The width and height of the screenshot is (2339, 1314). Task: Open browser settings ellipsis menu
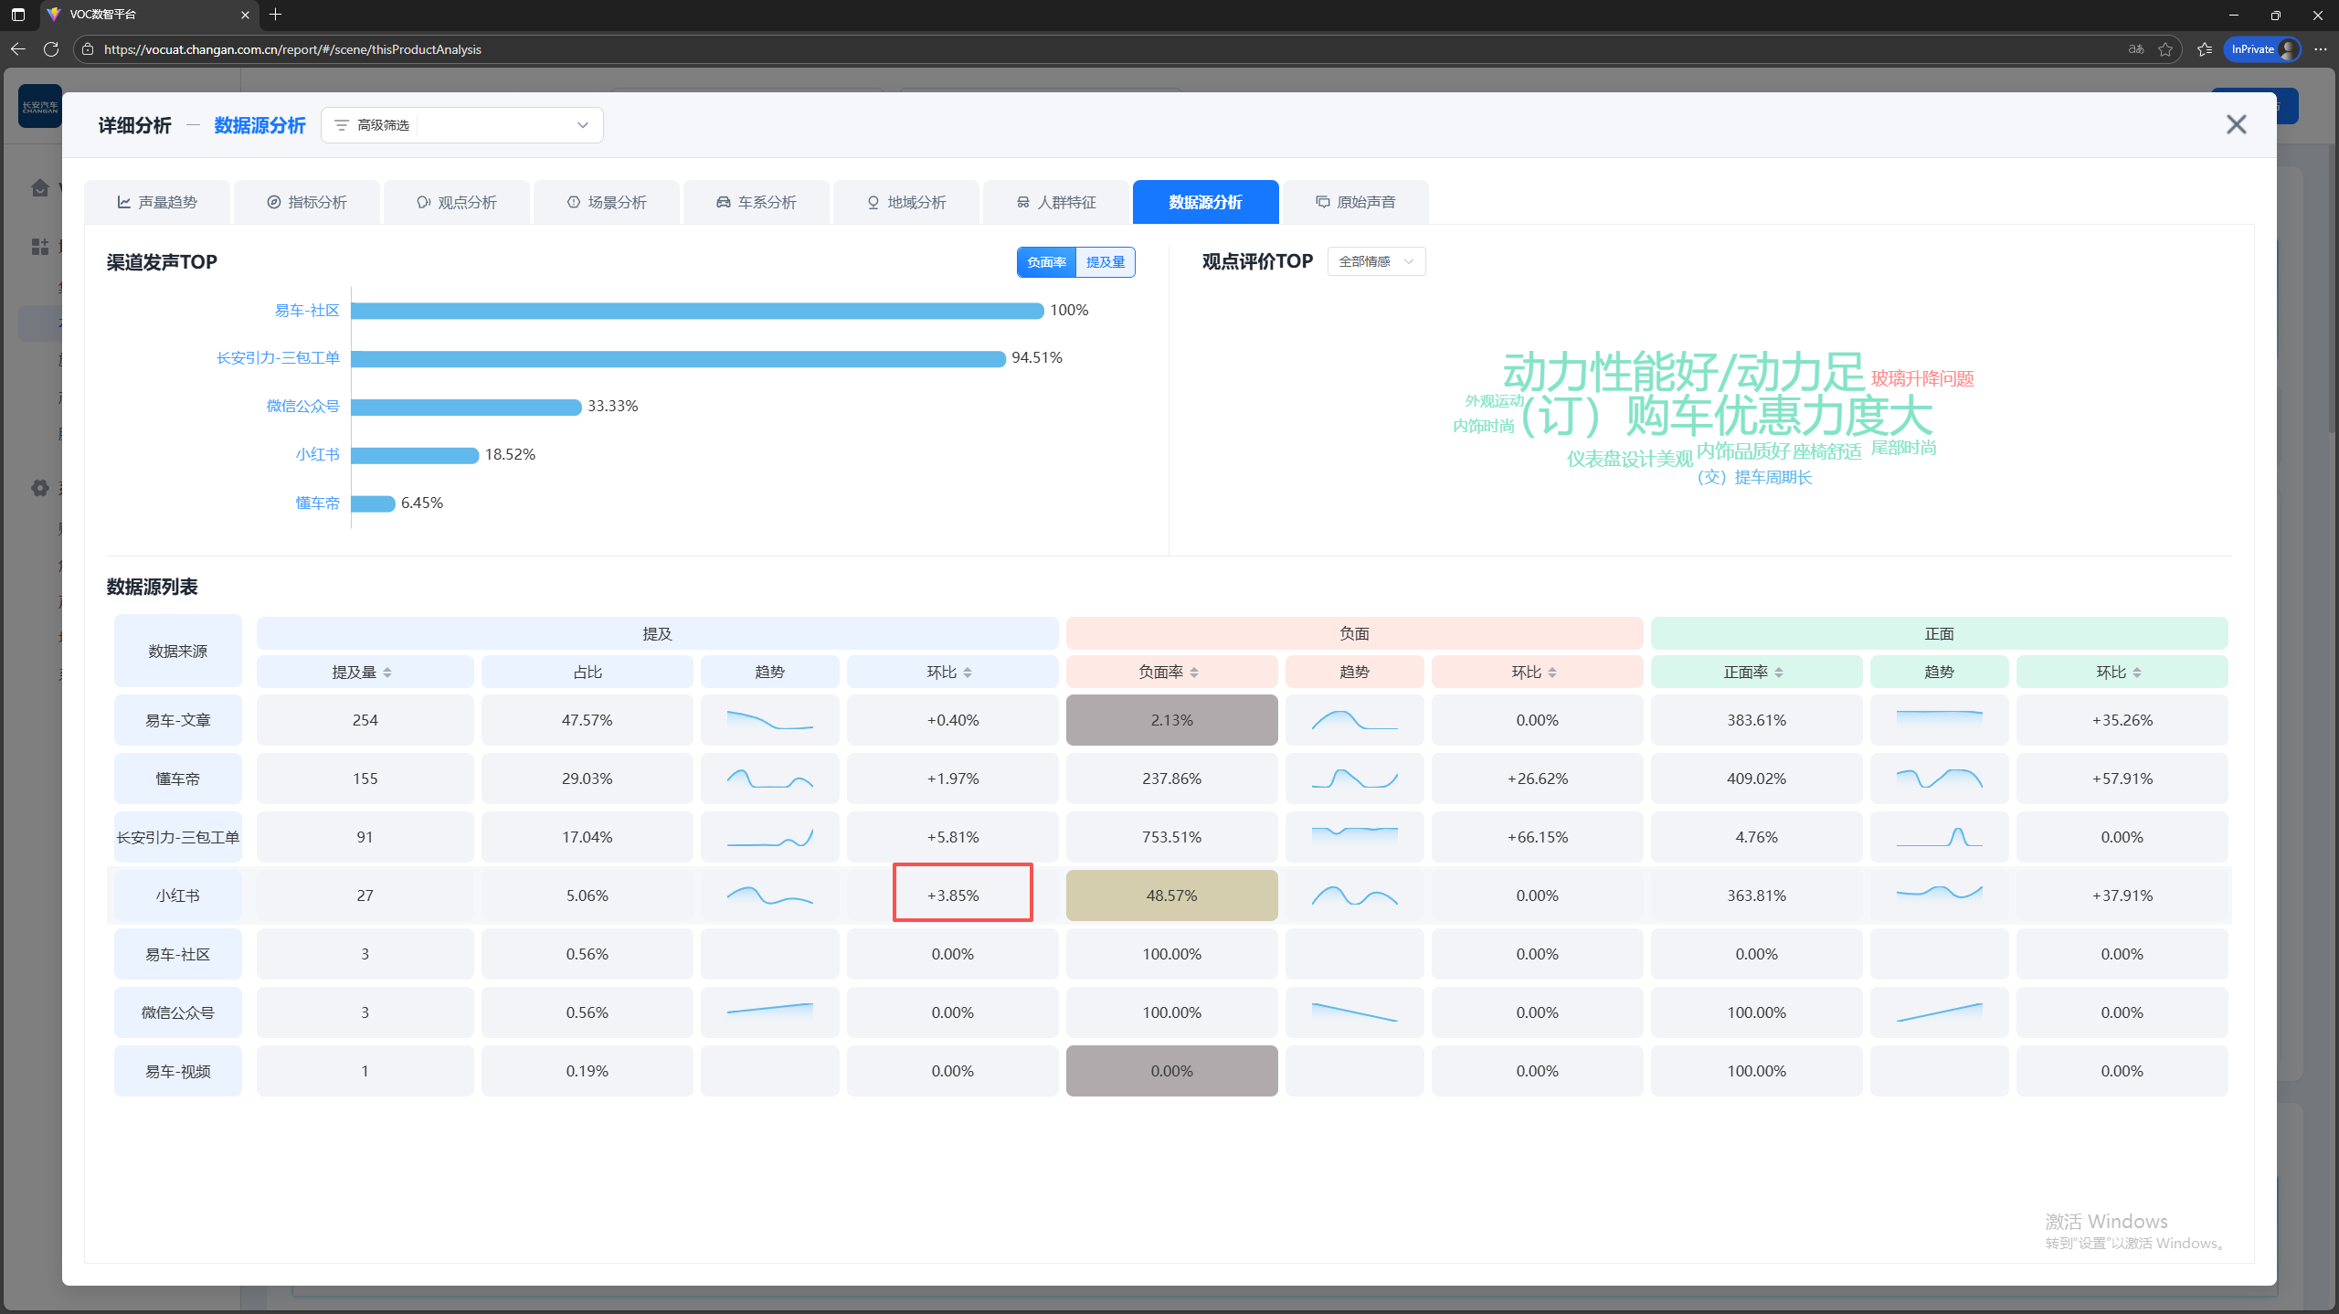(2321, 49)
